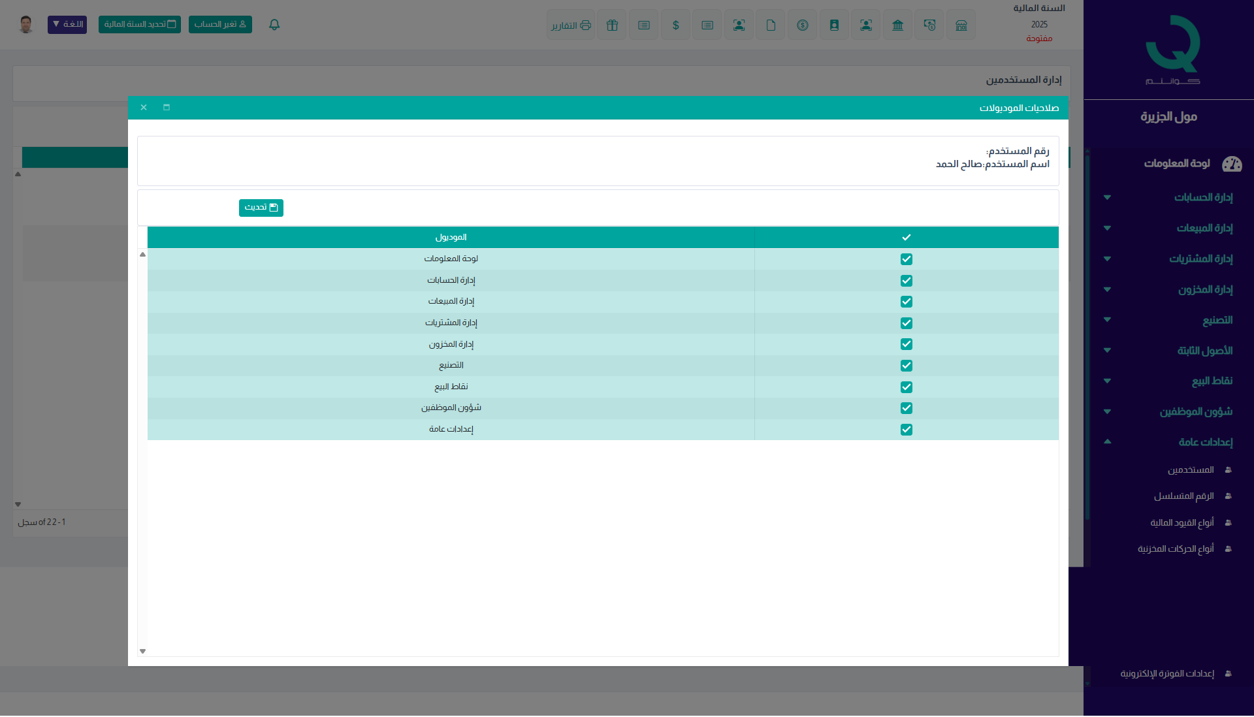Expand the نقاط البيع sidebar menu
Screen dimensions: 1254x717
click(x=1212, y=381)
